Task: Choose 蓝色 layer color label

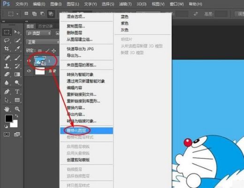Action: (x=124, y=16)
